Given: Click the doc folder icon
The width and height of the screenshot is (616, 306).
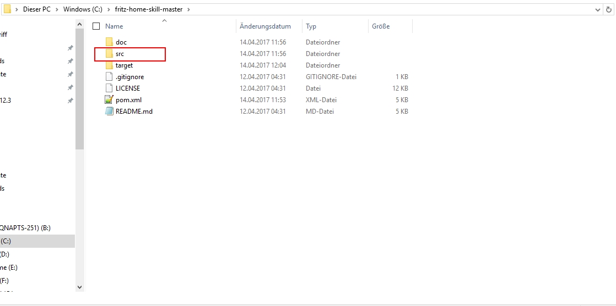Looking at the screenshot, I should point(109,42).
